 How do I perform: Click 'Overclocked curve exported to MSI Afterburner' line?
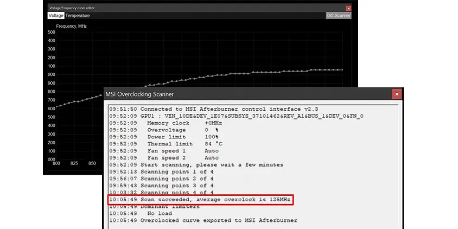coord(203,220)
